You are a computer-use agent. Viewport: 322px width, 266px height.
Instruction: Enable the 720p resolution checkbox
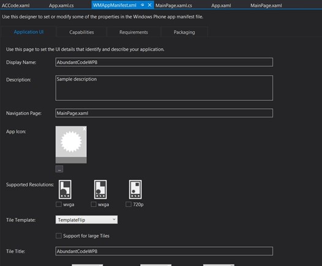[x=129, y=204]
